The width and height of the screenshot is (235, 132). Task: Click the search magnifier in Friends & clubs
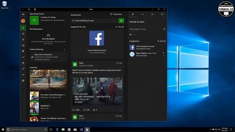[164, 29]
